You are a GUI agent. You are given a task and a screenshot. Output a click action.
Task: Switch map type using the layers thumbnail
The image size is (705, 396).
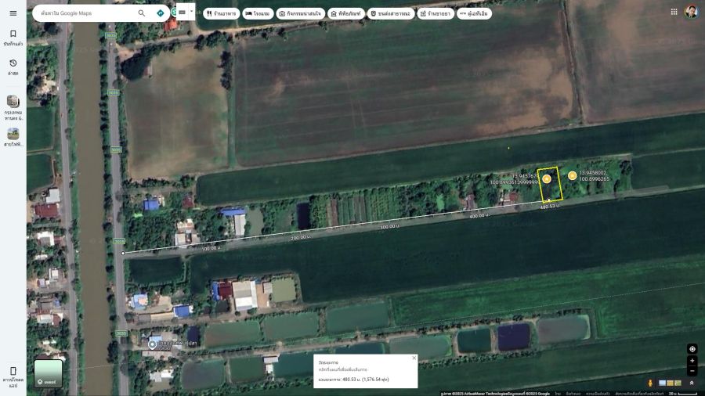click(48, 373)
